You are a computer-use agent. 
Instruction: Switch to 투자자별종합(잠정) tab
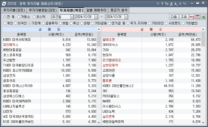pos(43,10)
